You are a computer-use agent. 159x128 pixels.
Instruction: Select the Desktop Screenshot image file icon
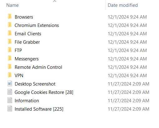[x=10, y=83]
